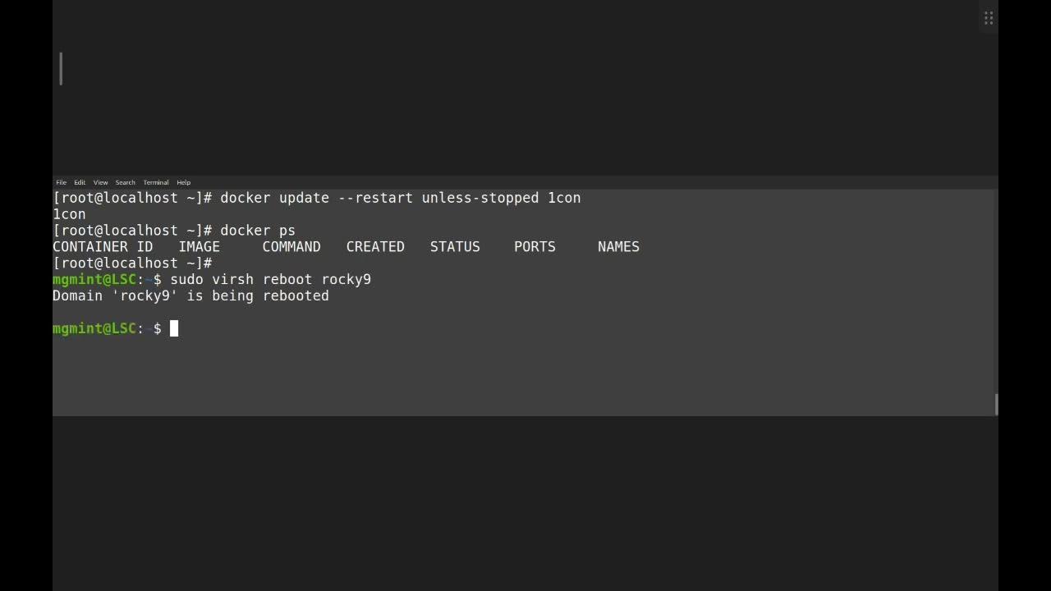Viewport: 1051px width, 591px height.
Task: Click the "Domain 'rocky9' is being rebooted" line
Action: 190,296
